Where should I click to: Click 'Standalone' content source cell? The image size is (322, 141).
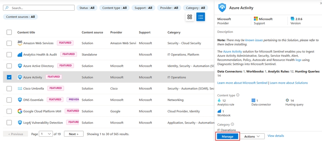tap(89, 55)
